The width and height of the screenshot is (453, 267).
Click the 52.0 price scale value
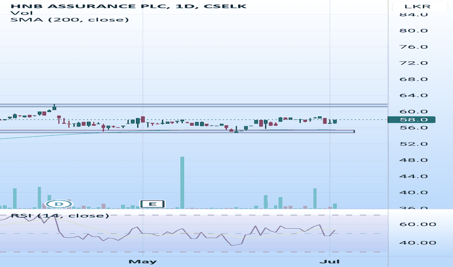[414, 144]
